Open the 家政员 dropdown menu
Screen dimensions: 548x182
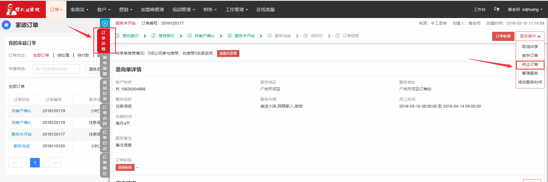click(80, 9)
